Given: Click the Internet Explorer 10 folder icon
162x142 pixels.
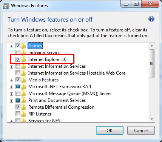Looking at the screenshot, I should coord(23,59).
